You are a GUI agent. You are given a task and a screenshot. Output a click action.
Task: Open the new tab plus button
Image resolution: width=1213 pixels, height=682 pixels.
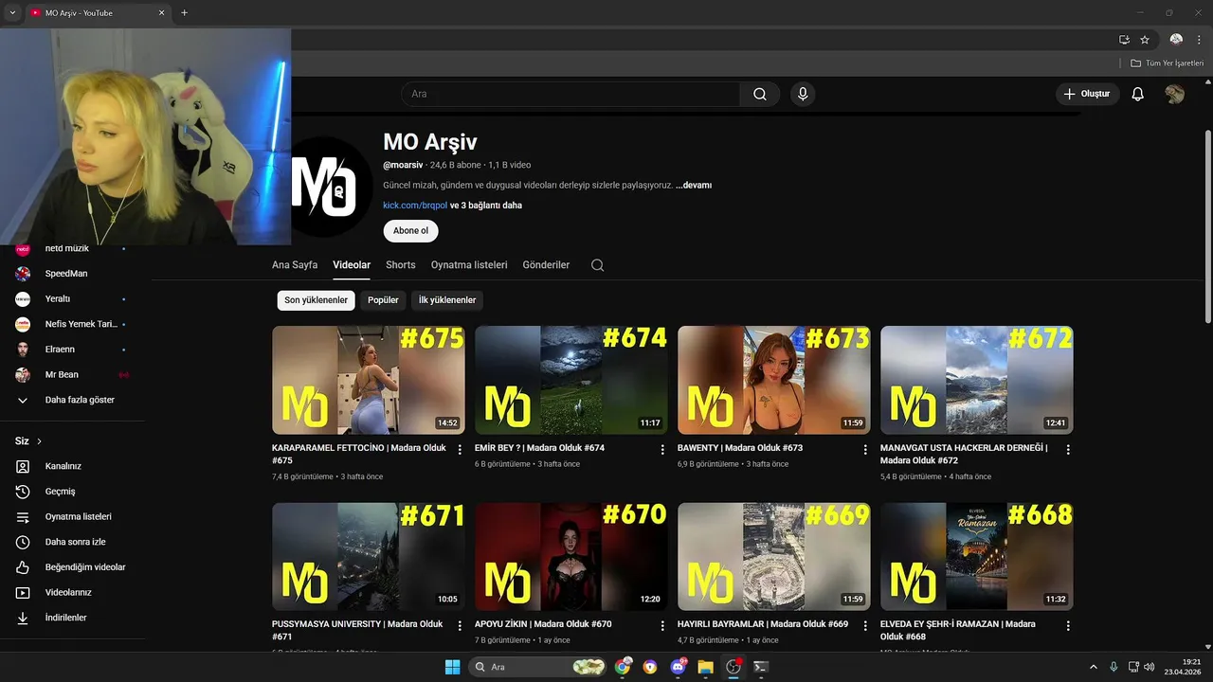pos(184,12)
